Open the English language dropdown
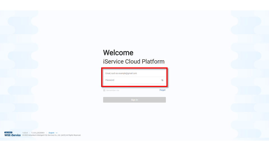 tap(52, 133)
